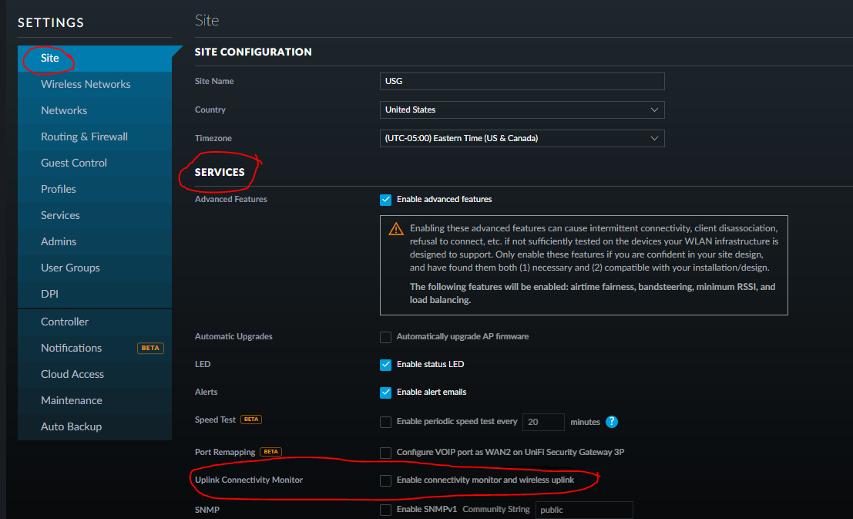
Task: Enable automatic AP firmware upgrade checkbox
Action: (x=386, y=337)
